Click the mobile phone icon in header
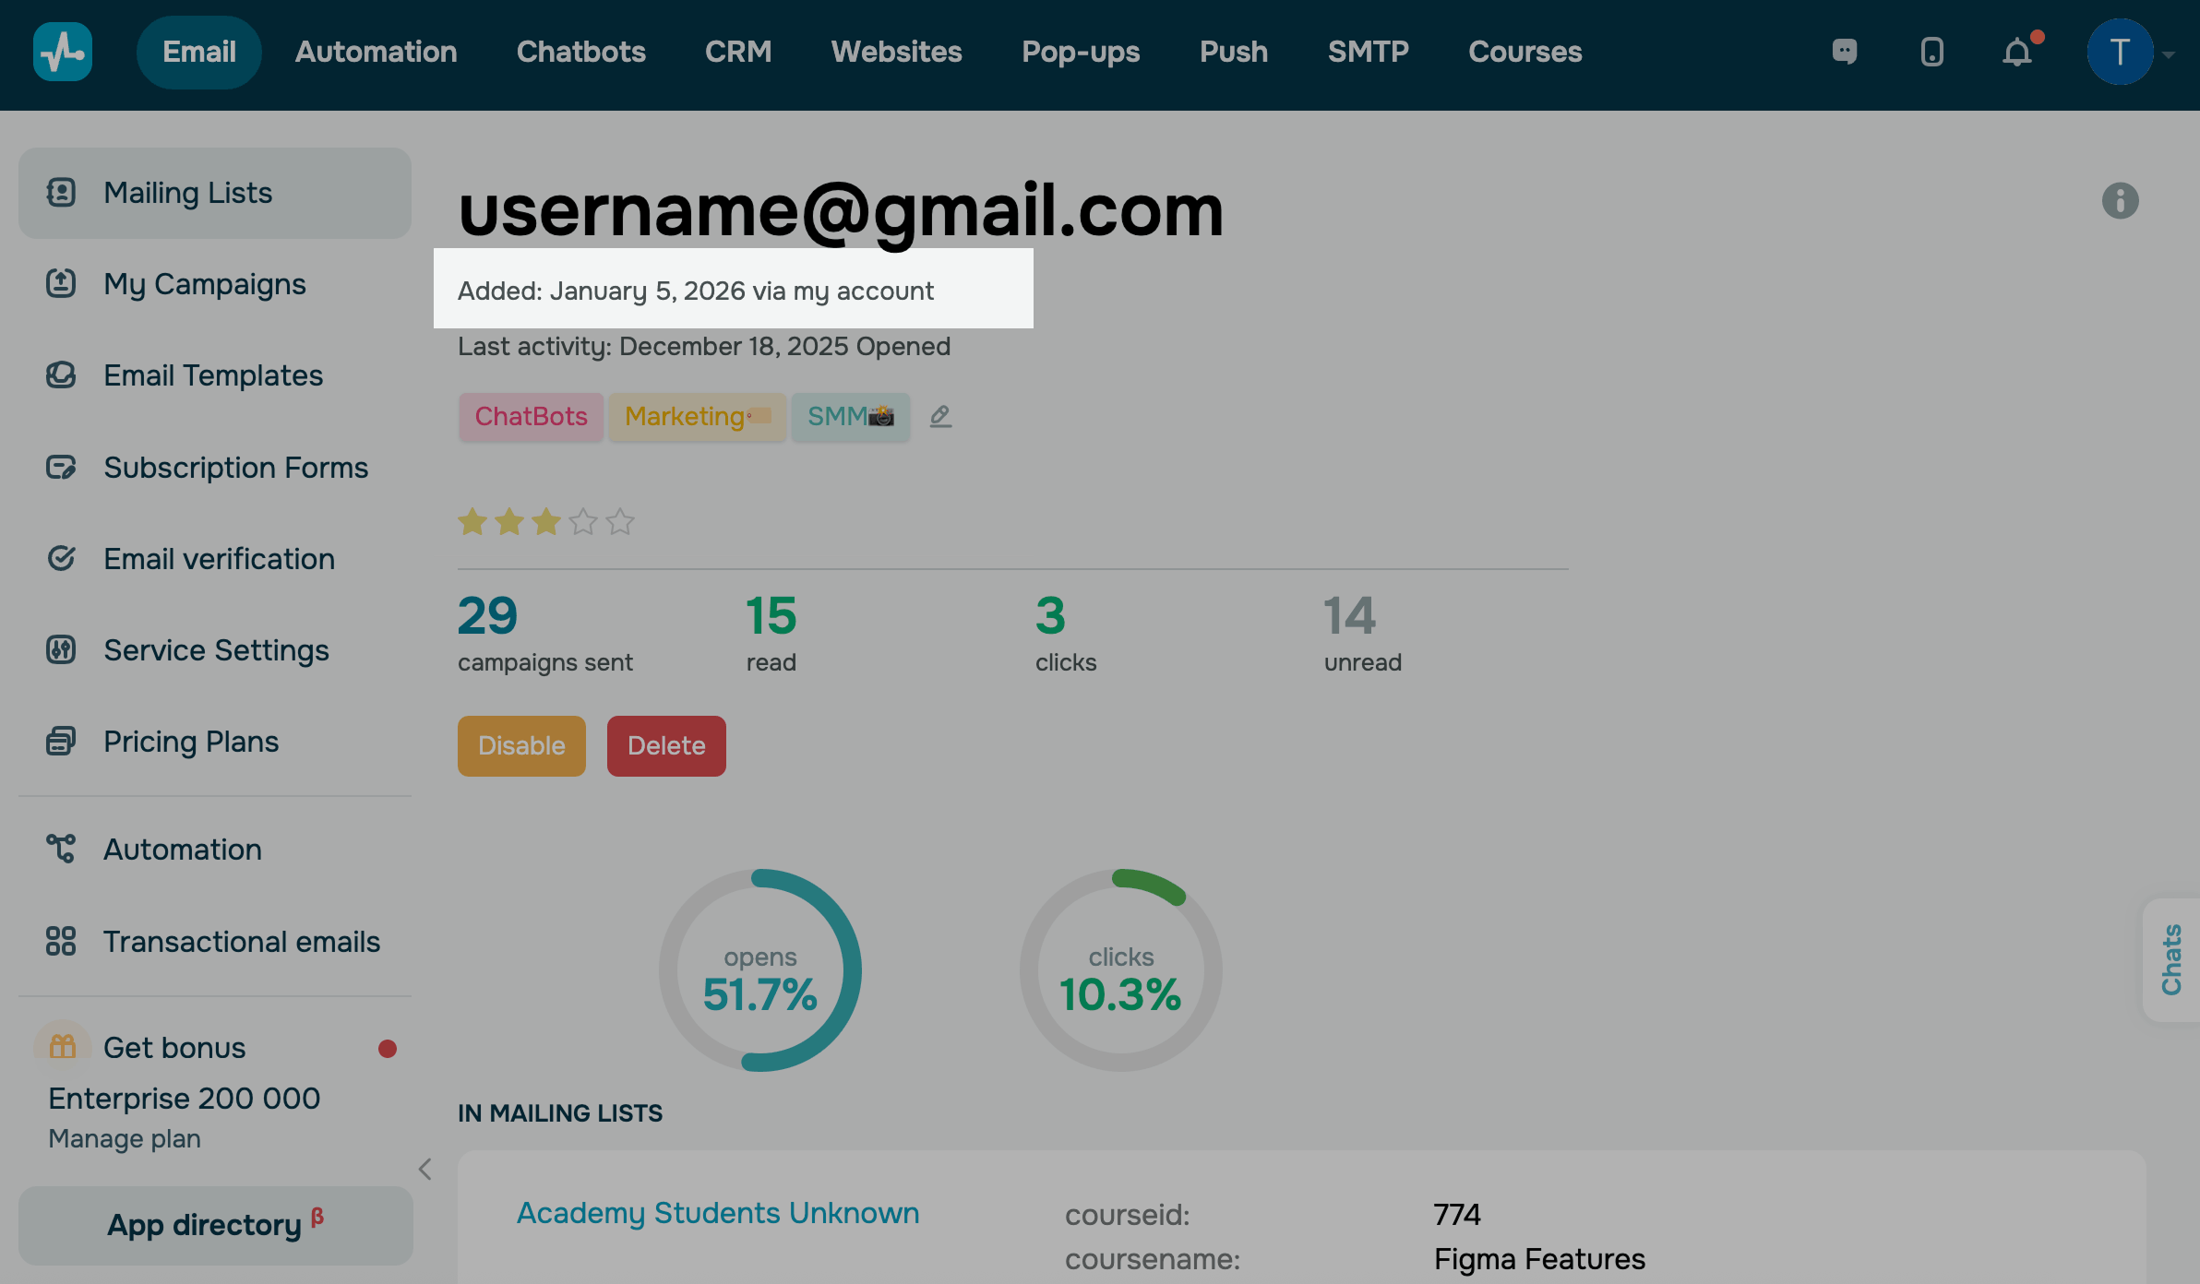 coord(1931,52)
